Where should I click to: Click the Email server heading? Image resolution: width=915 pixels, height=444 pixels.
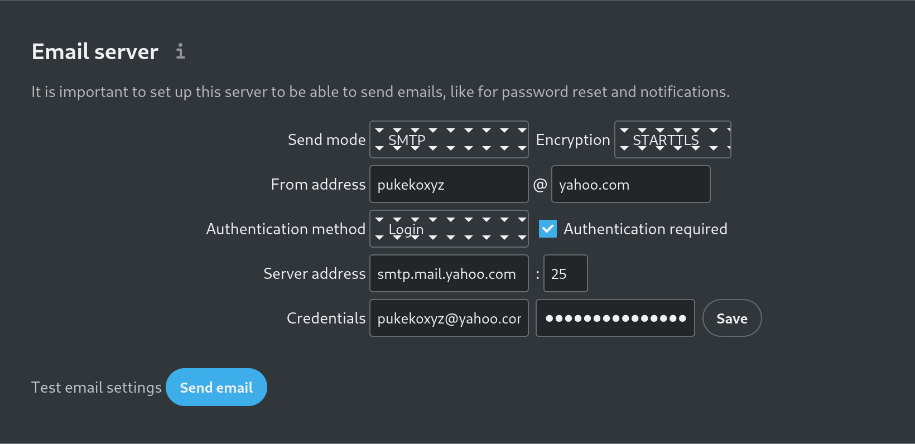click(94, 51)
